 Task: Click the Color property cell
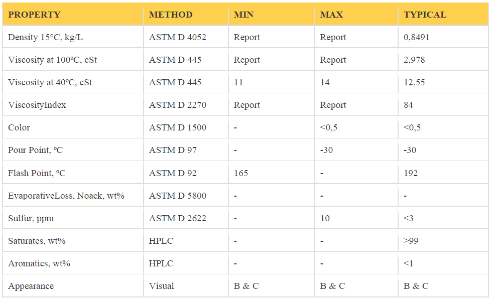click(19, 127)
